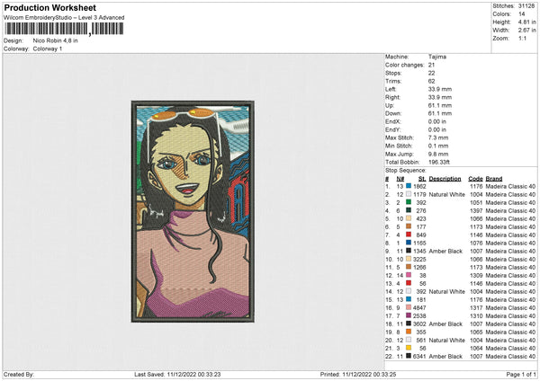Image resolution: width=540 pixels, height=381 pixels.
Task: Click the Trims value '62'
Action: click(431, 81)
